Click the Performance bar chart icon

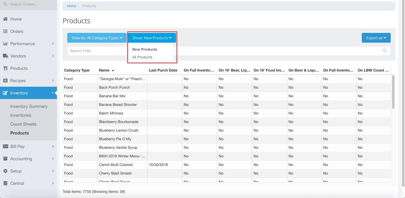pos(5,44)
